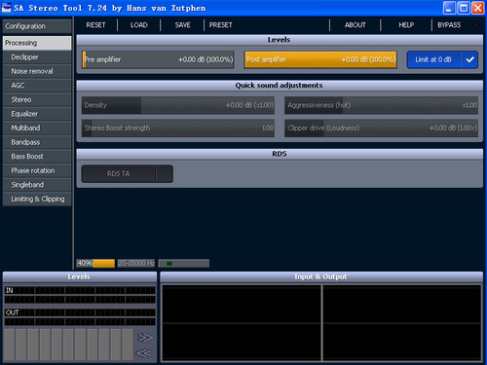Click the double right arrow icon
Image resolution: width=487 pixels, height=365 pixels.
[x=145, y=338]
